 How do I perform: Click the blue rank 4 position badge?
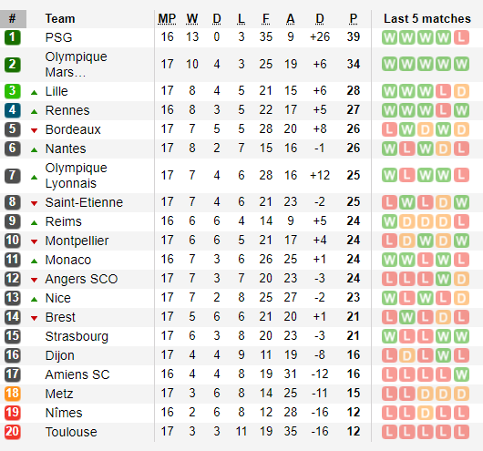(13, 110)
